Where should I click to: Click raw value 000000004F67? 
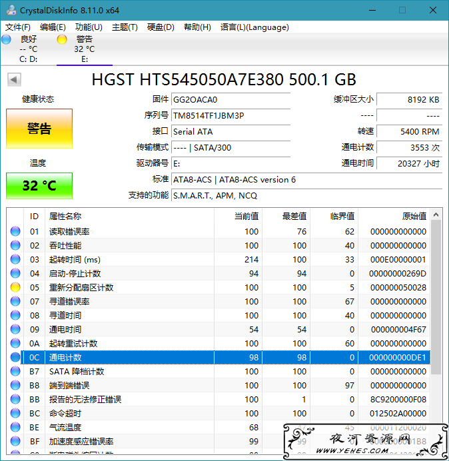point(398,330)
